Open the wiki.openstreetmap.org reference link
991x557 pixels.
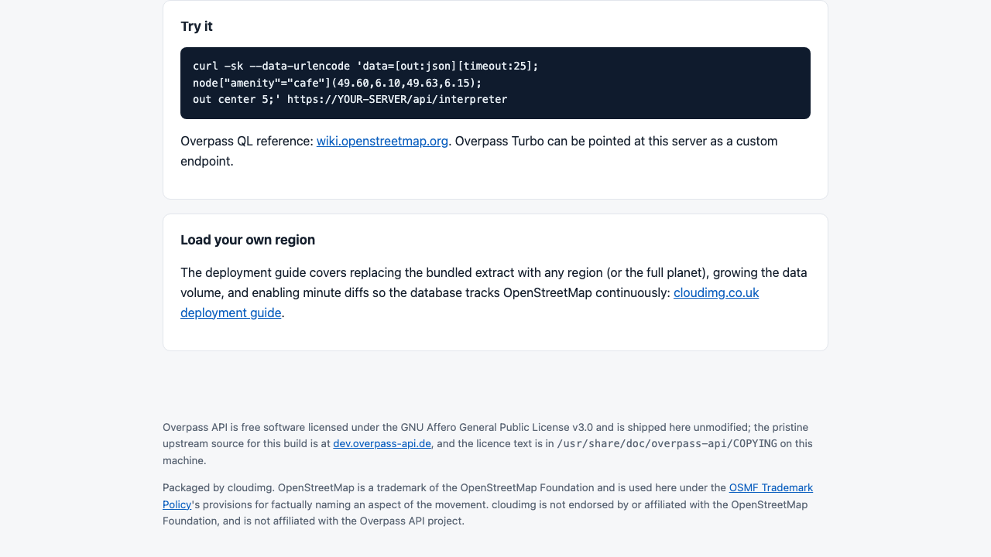(x=382, y=141)
